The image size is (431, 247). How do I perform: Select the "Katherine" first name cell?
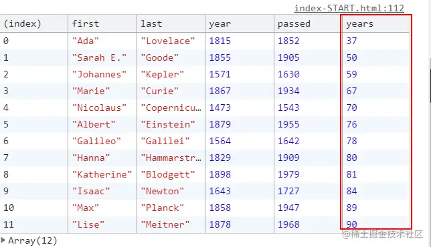click(102, 174)
